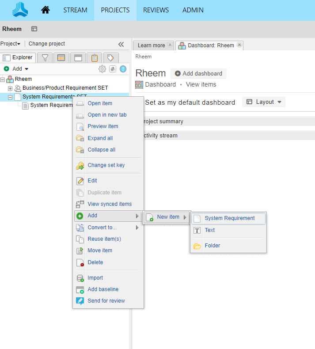Open the Project dropdown menu
The image size is (315, 349).
(x=10, y=44)
